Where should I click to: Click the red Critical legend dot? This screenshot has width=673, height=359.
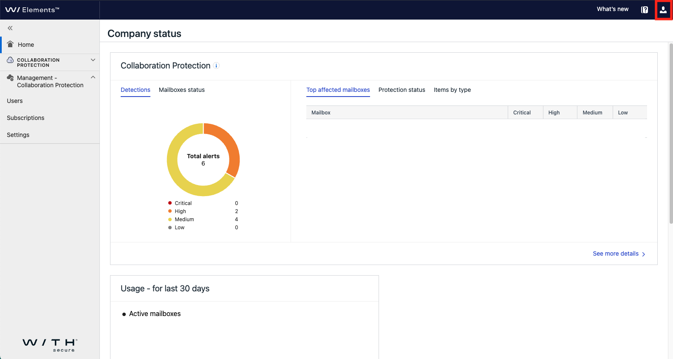pos(170,203)
